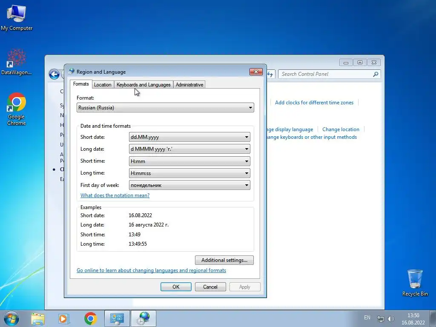Click the search magnifier in Control Panel
This screenshot has height=327, width=436.
[x=376, y=74]
